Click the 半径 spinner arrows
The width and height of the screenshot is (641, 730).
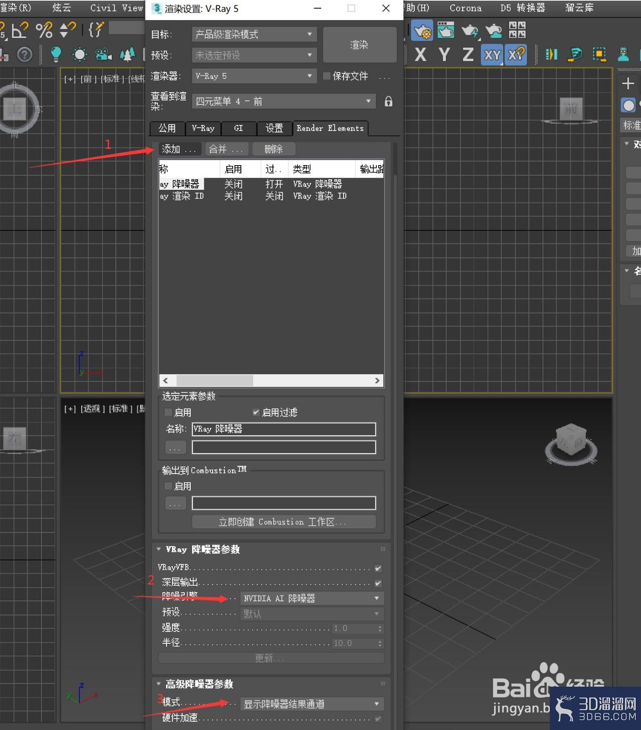380,644
